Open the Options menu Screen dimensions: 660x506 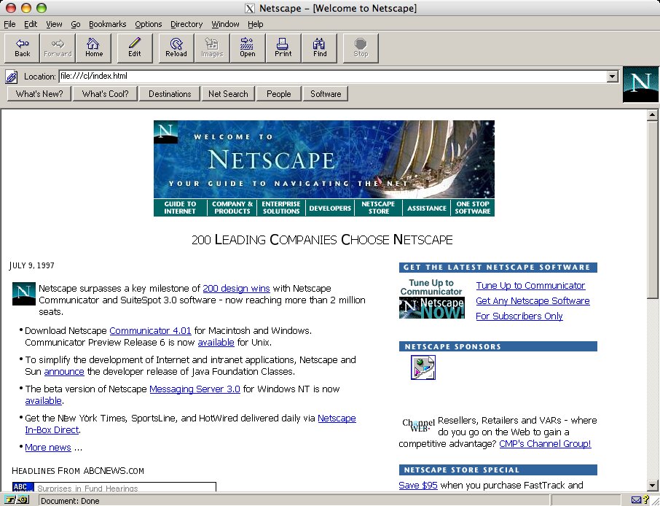tap(148, 24)
